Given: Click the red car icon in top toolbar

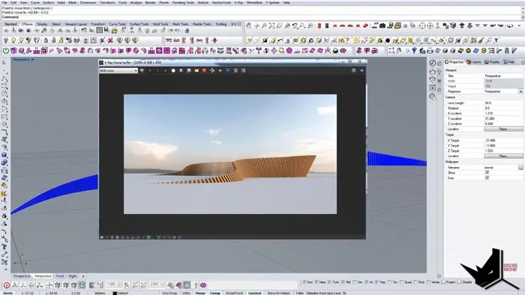Looking at the screenshot, I should click(342, 25).
